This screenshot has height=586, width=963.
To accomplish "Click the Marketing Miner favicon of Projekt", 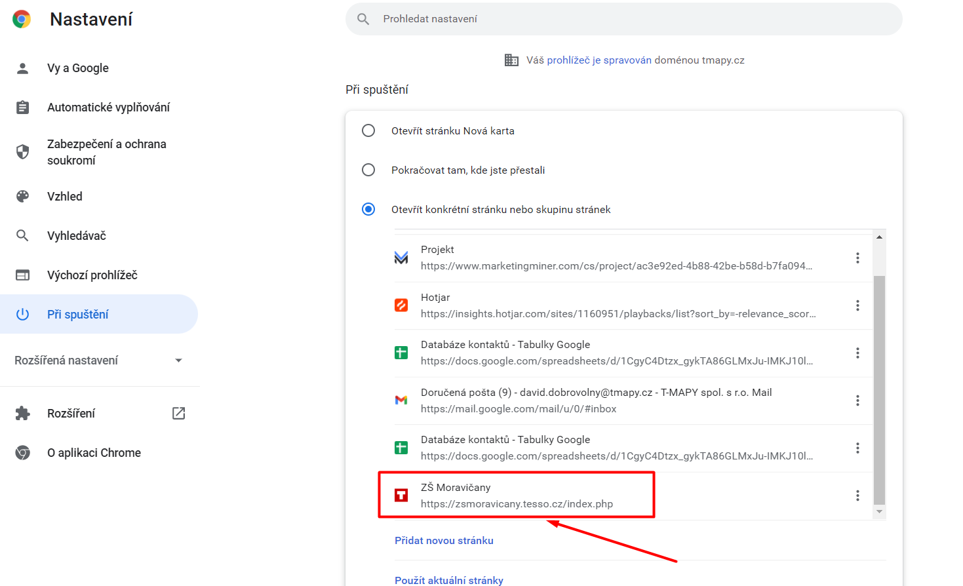I will click(x=401, y=258).
